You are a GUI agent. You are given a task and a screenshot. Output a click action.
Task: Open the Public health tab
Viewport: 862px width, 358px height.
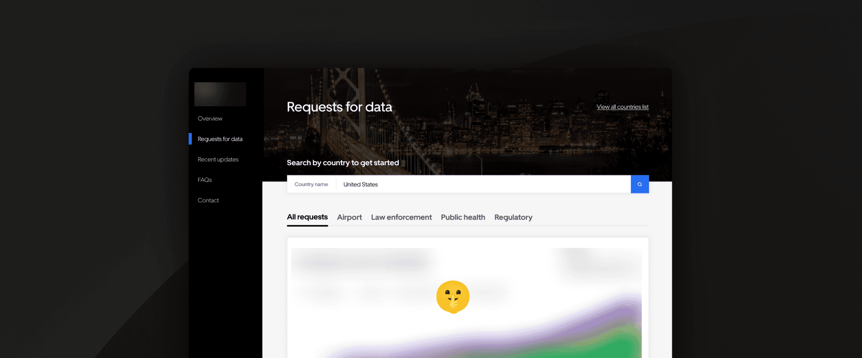pyautogui.click(x=463, y=217)
